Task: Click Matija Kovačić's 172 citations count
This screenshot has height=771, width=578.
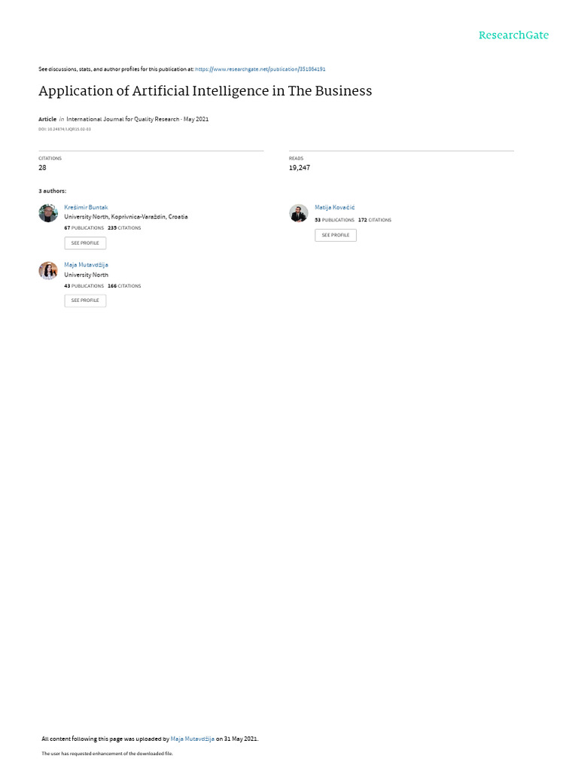Action: coord(375,221)
